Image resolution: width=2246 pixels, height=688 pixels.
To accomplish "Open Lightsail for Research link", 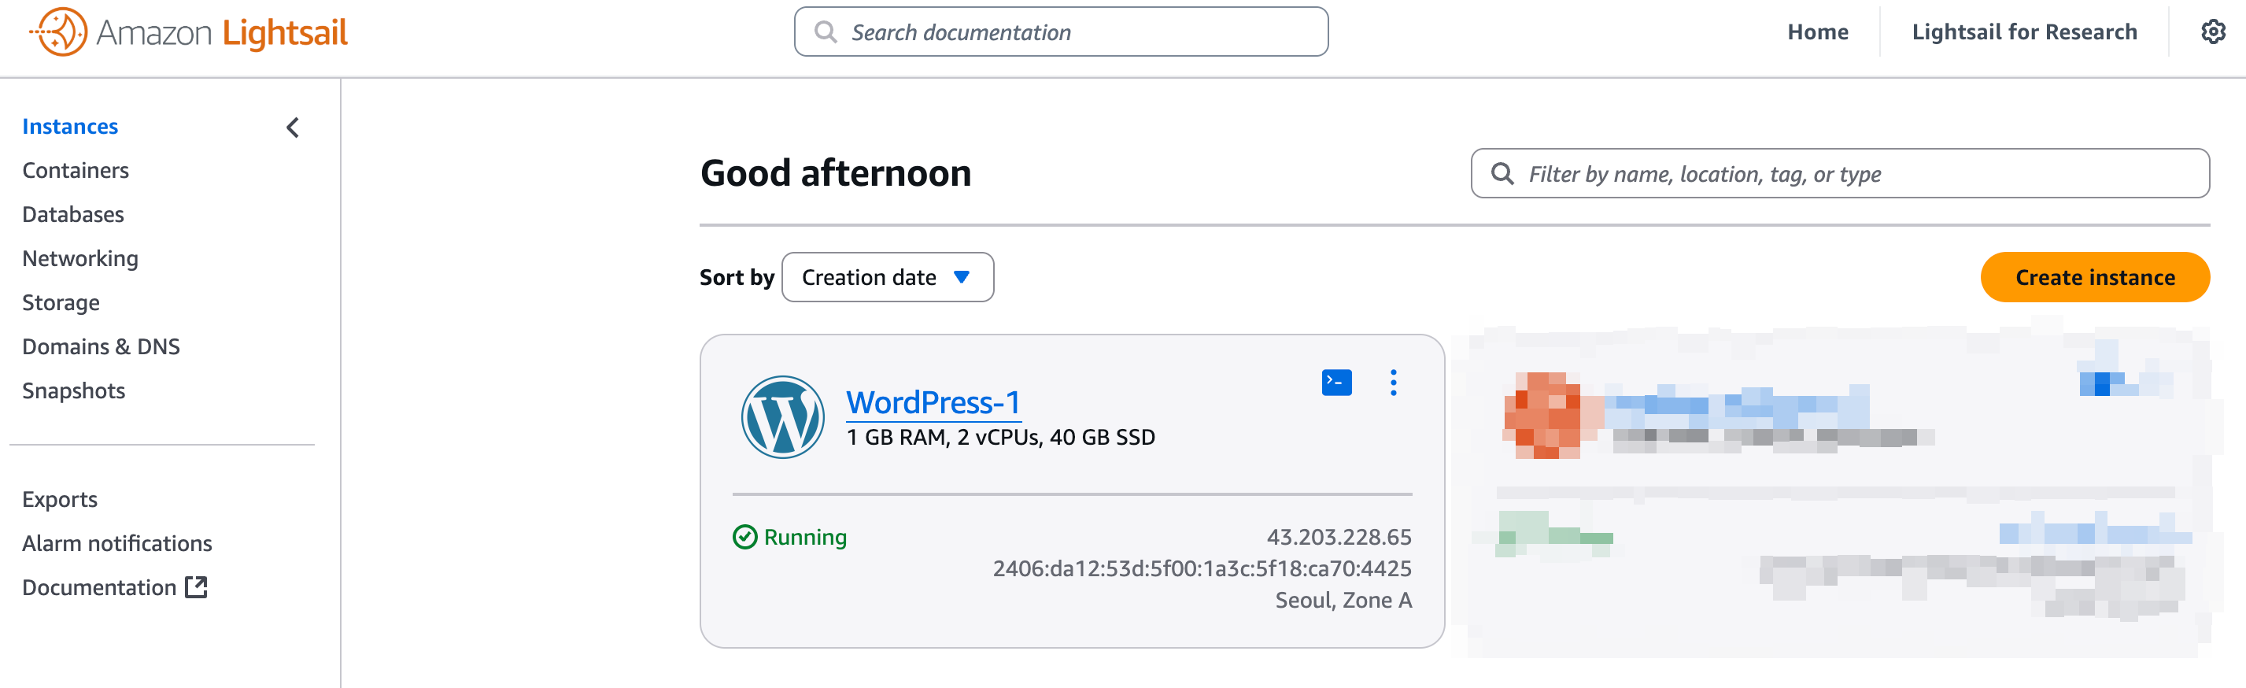I will click(2023, 32).
